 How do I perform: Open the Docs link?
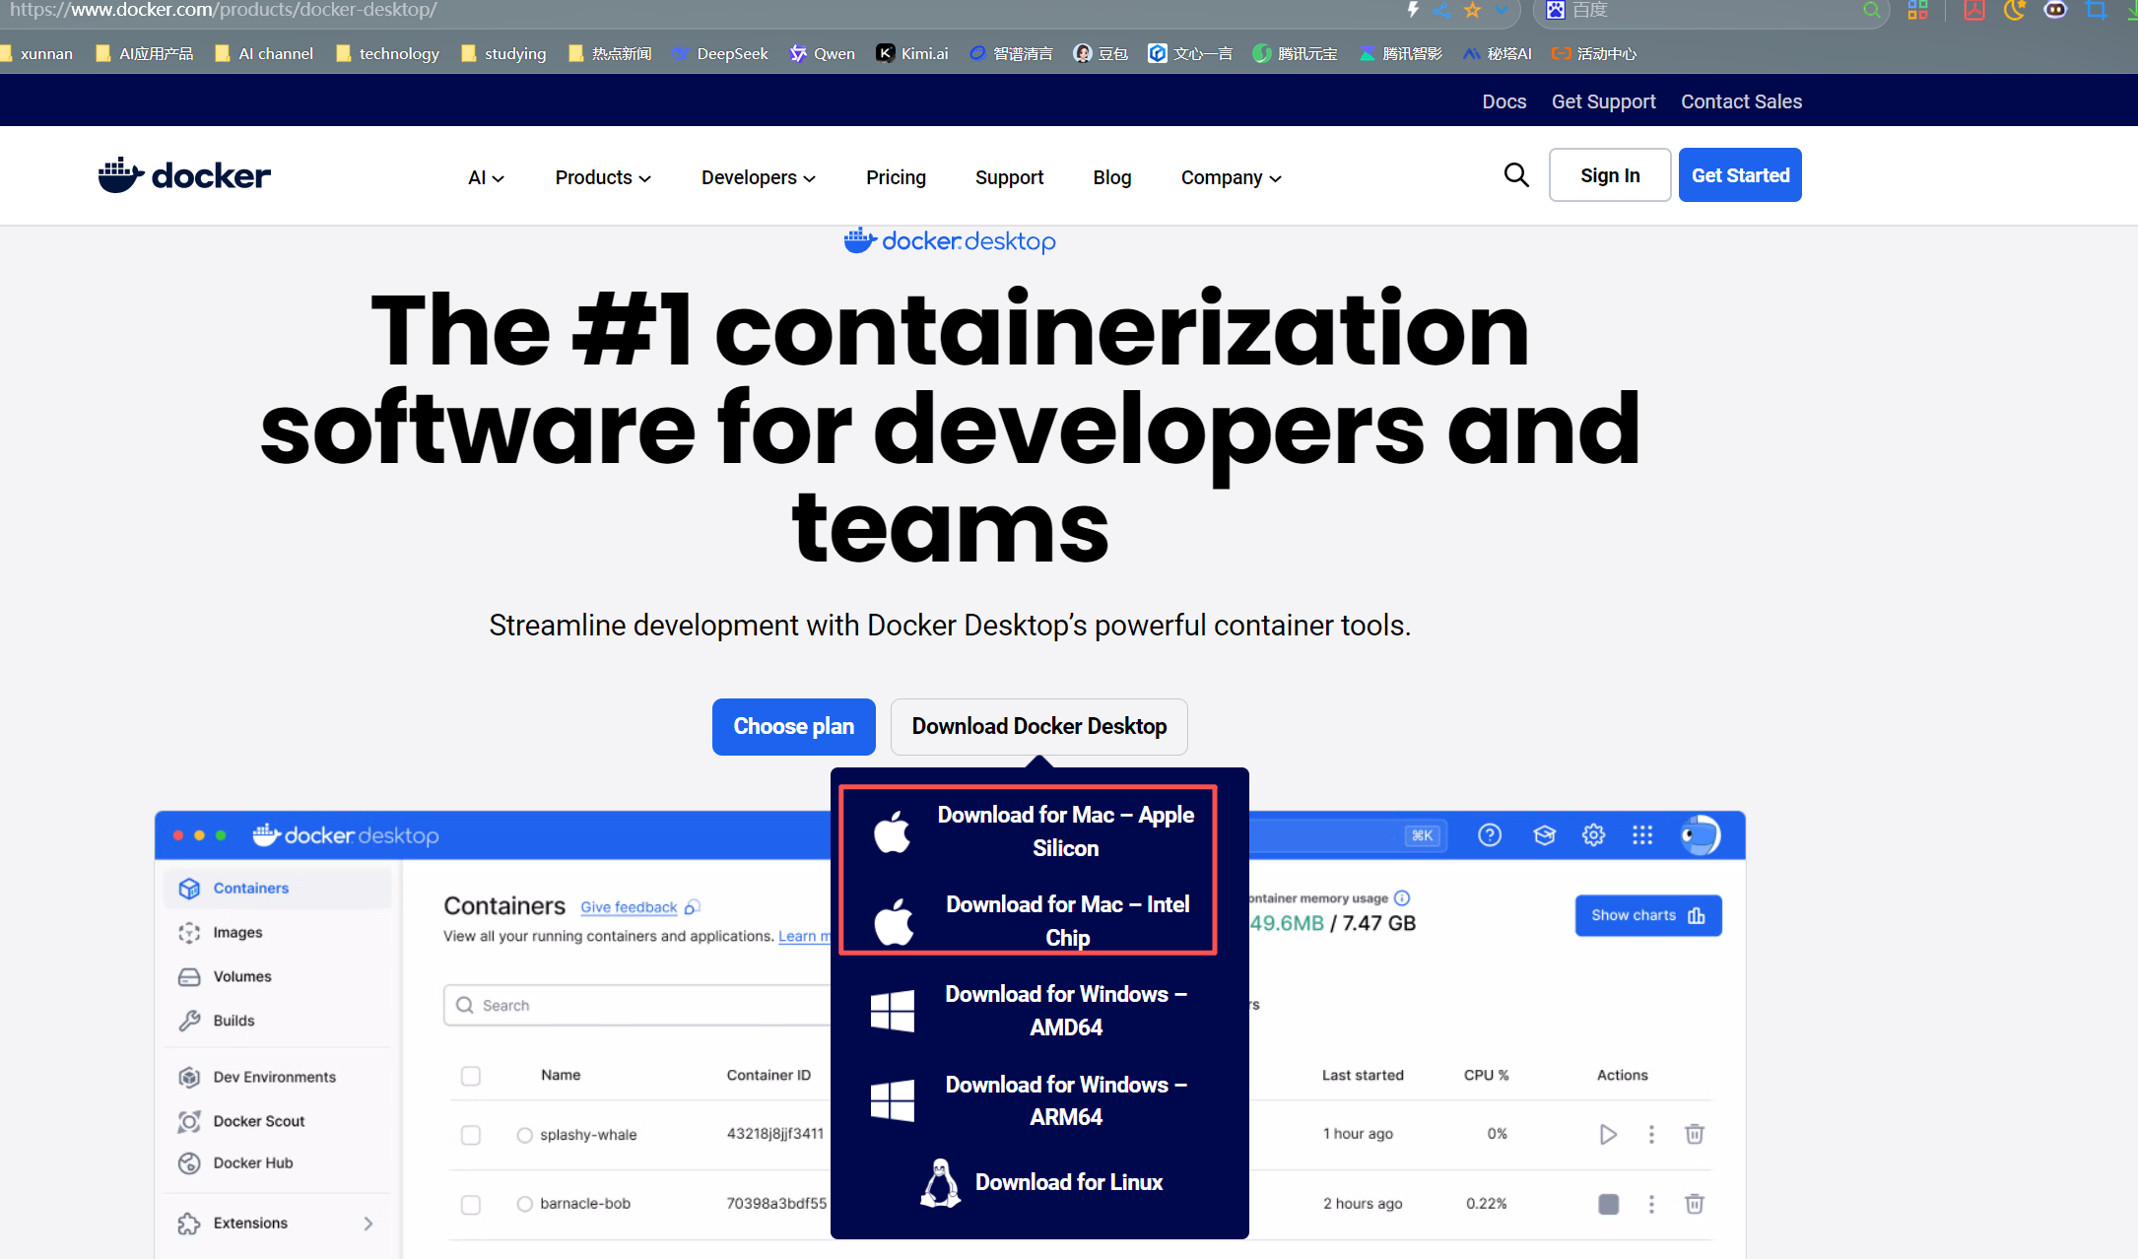point(1503,102)
